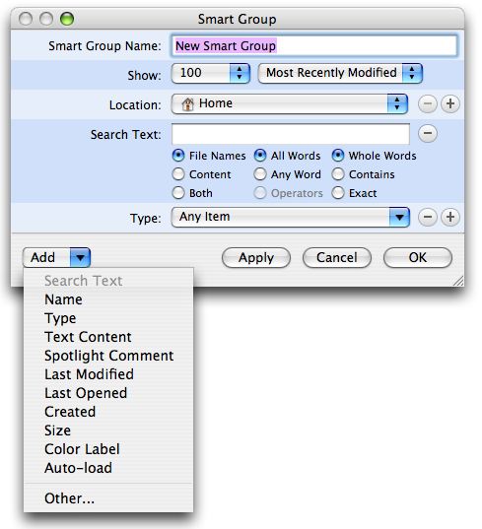Screen dimensions: 482x529
Task: Add another Location row with its plus button
Action: coord(450,103)
